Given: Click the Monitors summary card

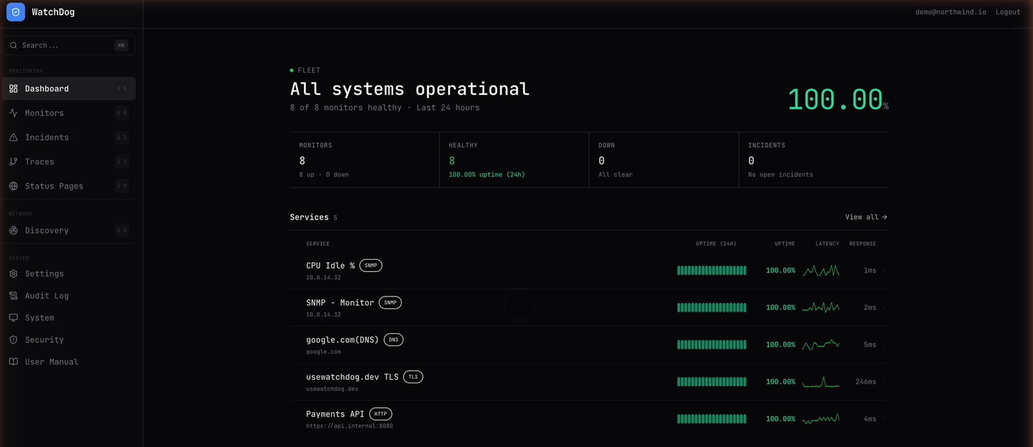Looking at the screenshot, I should click(365, 160).
